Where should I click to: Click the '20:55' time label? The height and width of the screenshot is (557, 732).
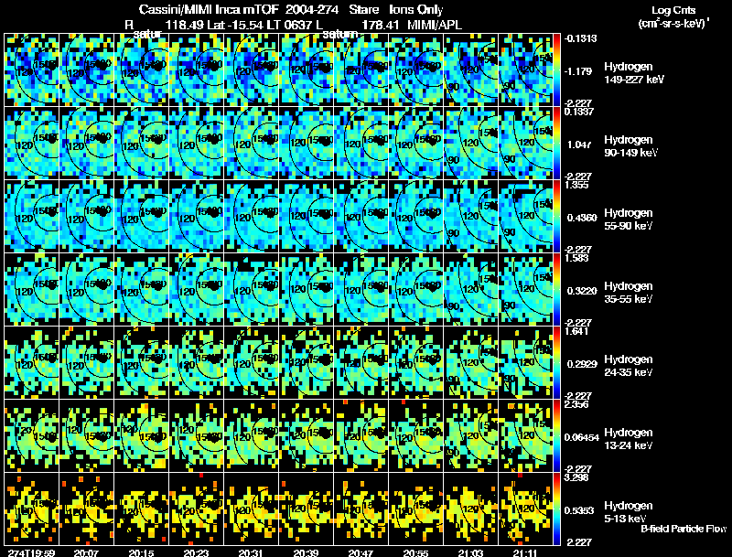[415, 552]
